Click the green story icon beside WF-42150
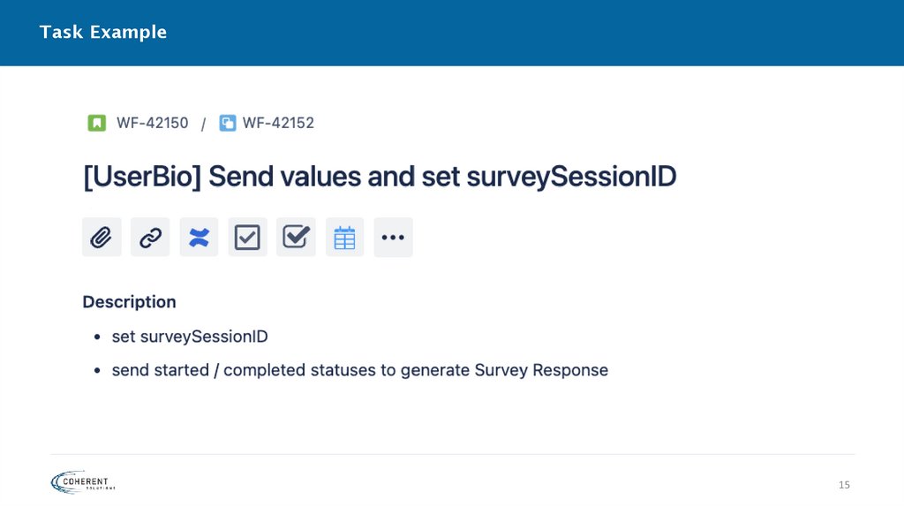 coord(96,123)
